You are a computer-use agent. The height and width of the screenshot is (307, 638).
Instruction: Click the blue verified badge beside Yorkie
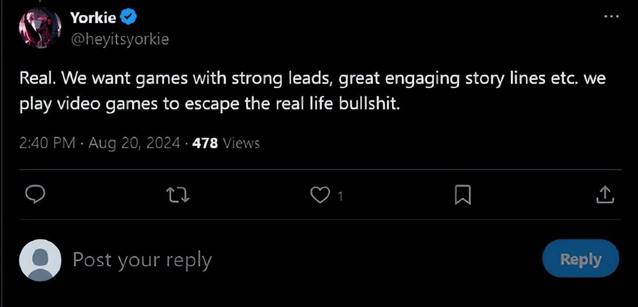point(129,18)
